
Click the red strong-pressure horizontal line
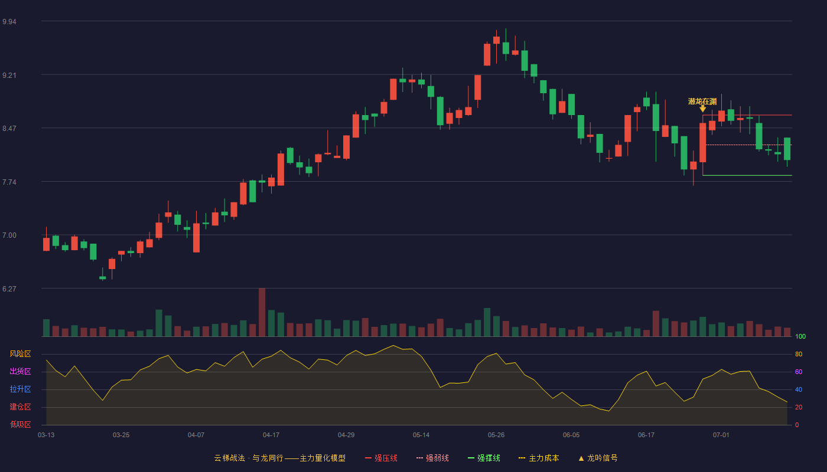[747, 115]
